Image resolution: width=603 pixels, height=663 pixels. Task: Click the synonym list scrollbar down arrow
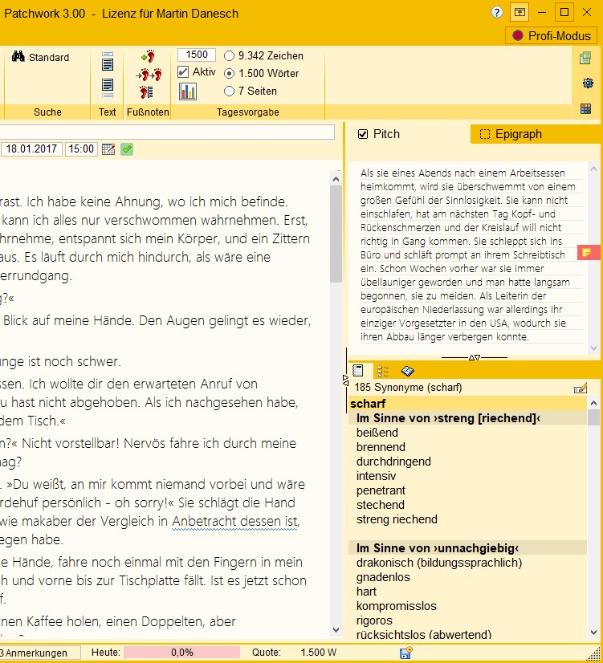[x=593, y=632]
